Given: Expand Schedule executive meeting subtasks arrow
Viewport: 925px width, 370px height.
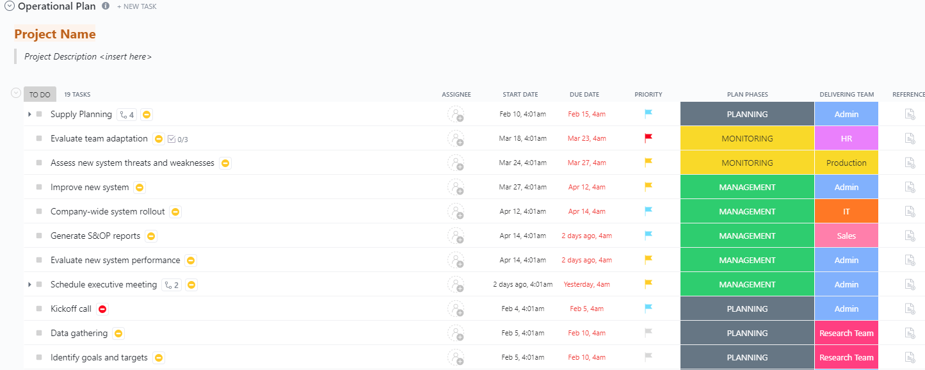Looking at the screenshot, I should pos(29,285).
